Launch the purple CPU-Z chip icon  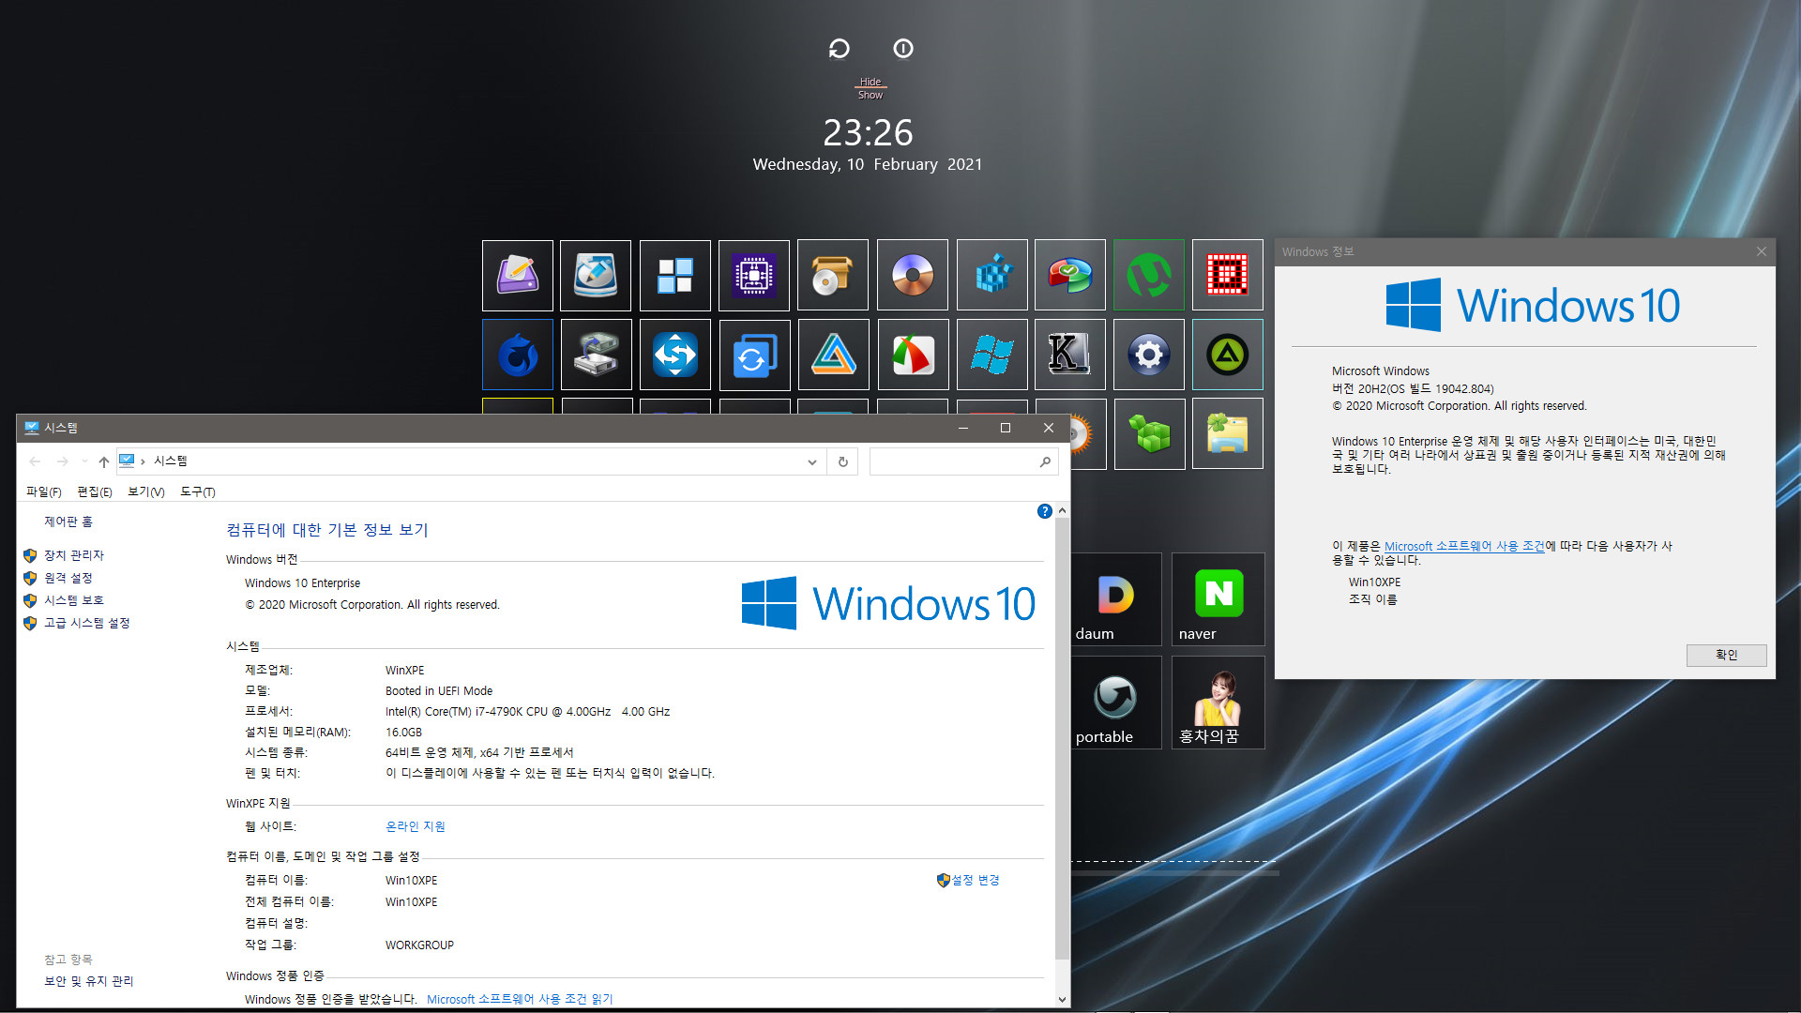754,276
